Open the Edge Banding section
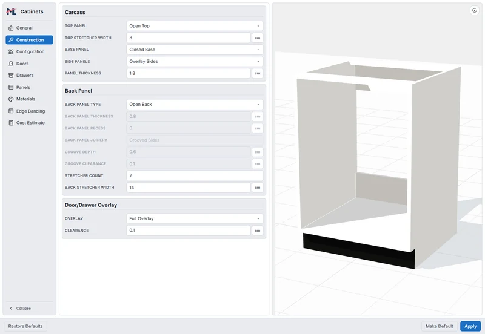The image size is (485, 334). [29, 111]
